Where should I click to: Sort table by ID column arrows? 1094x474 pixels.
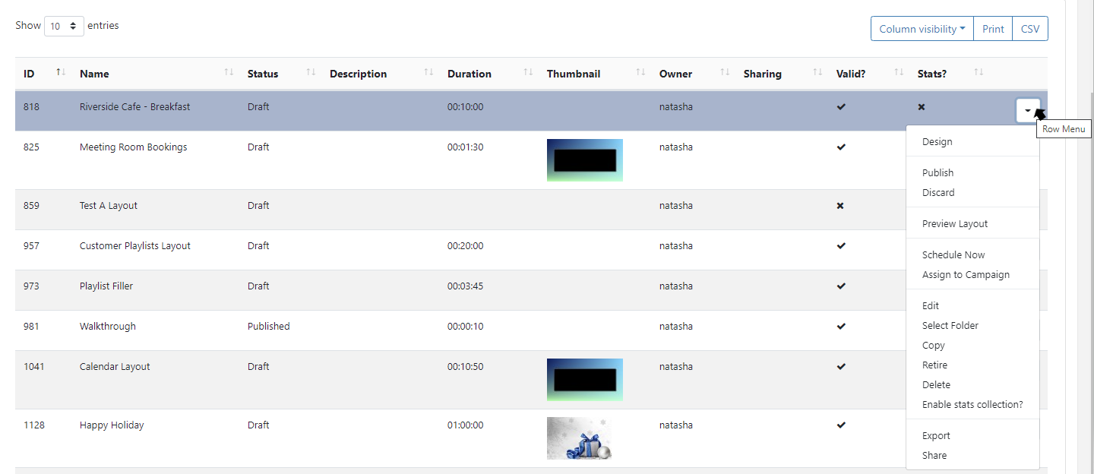point(61,73)
